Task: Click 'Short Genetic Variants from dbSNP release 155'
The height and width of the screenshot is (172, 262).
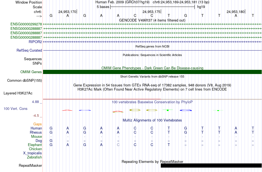Action: pyautogui.click(x=152, y=76)
